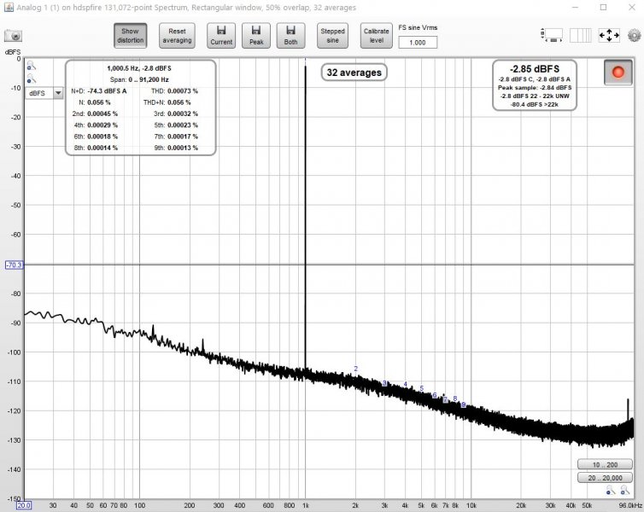644x512 pixels.
Task: Save the Peak trace
Action: pos(256,36)
